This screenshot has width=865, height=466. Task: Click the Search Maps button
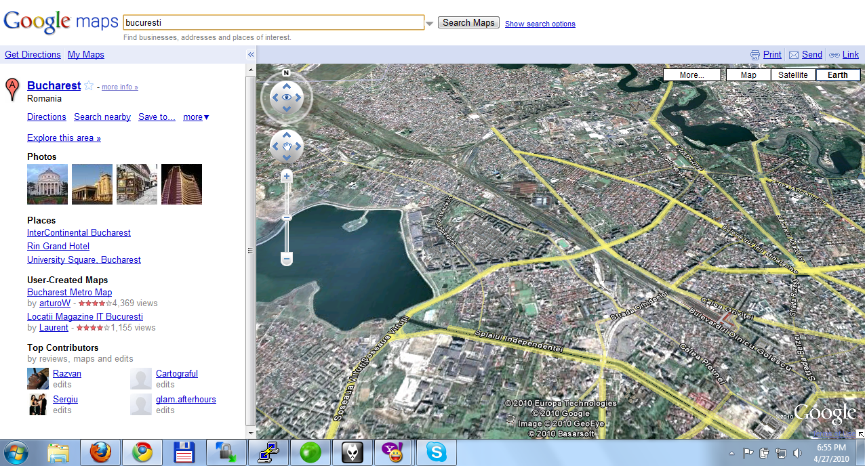469,22
